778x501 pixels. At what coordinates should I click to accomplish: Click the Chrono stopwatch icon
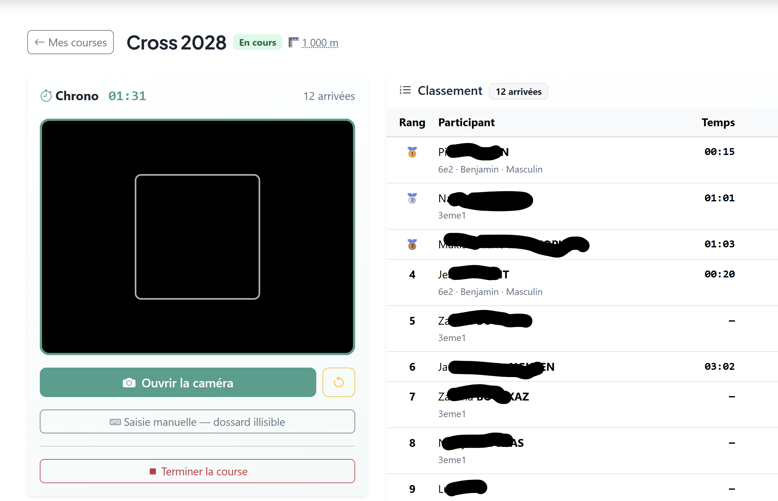pos(46,96)
